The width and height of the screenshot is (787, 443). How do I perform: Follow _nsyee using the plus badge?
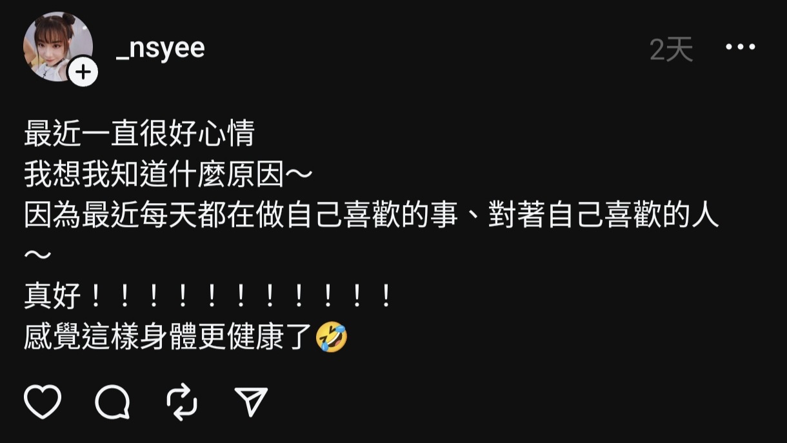pos(83,72)
